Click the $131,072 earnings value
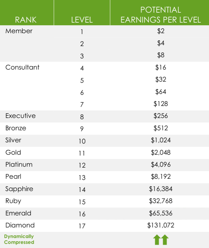This screenshot has height=248, width=209. (x=161, y=225)
